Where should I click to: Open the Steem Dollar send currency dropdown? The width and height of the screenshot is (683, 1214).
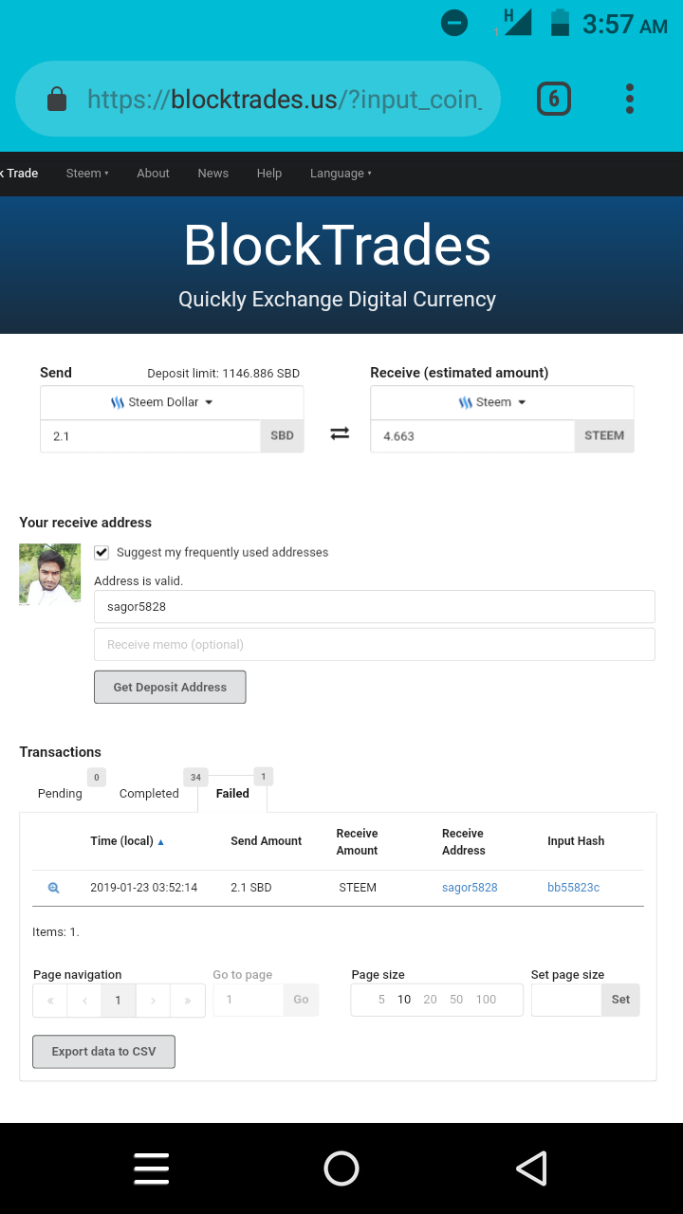[x=172, y=402]
